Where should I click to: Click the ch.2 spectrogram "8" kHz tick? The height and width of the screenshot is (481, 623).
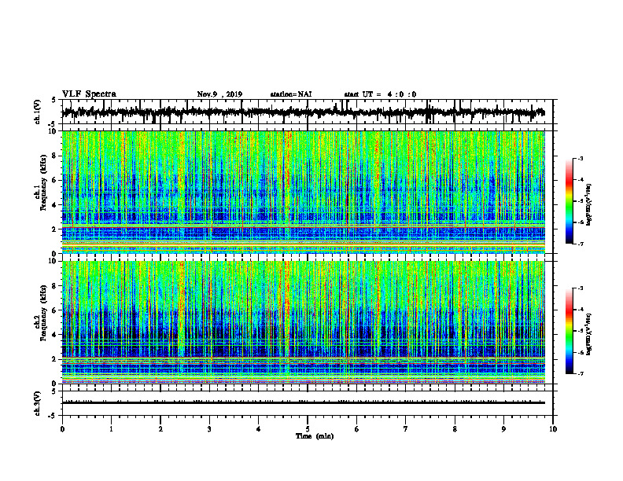click(55, 286)
